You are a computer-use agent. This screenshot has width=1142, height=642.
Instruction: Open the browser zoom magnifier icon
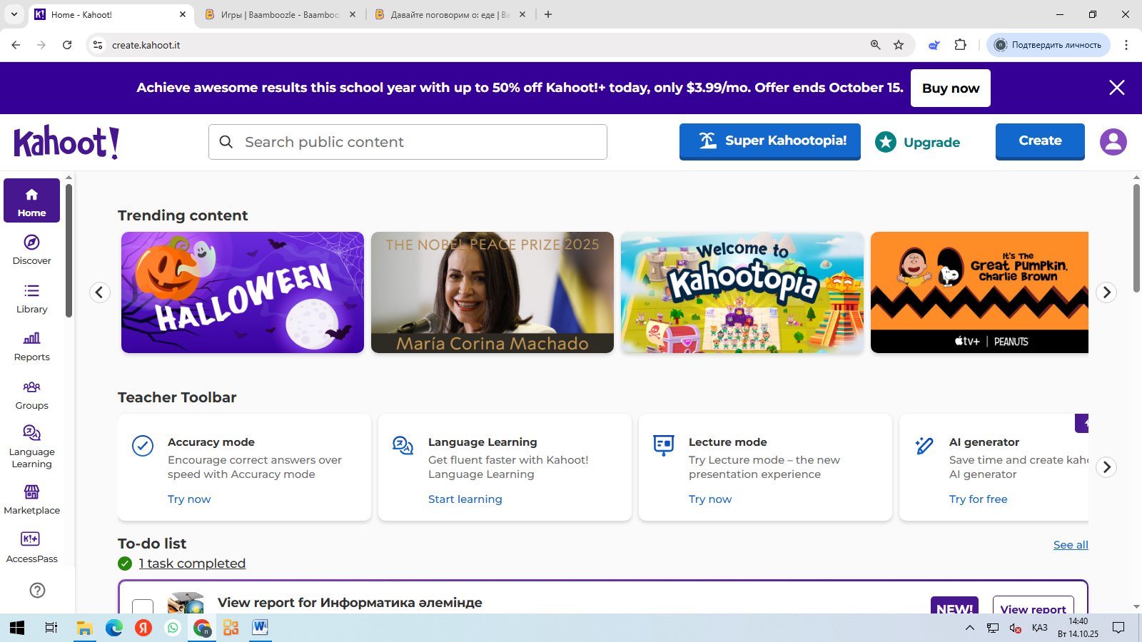point(875,45)
